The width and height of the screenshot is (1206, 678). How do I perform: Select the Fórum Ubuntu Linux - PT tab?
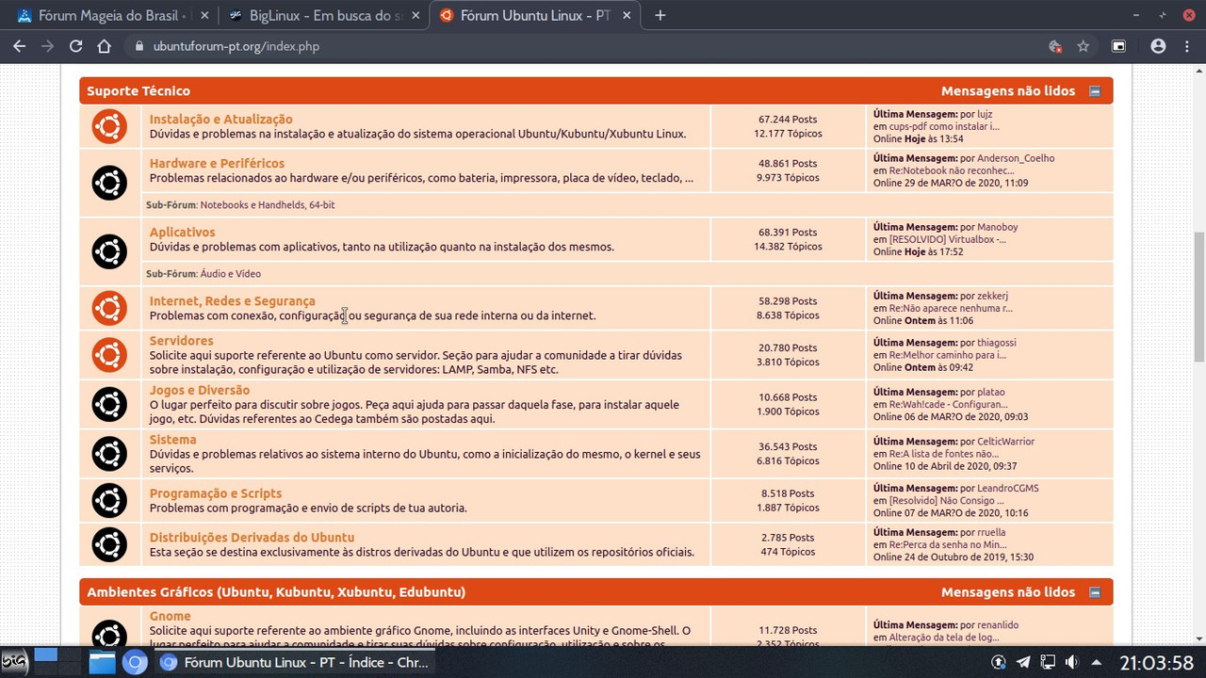(x=535, y=15)
